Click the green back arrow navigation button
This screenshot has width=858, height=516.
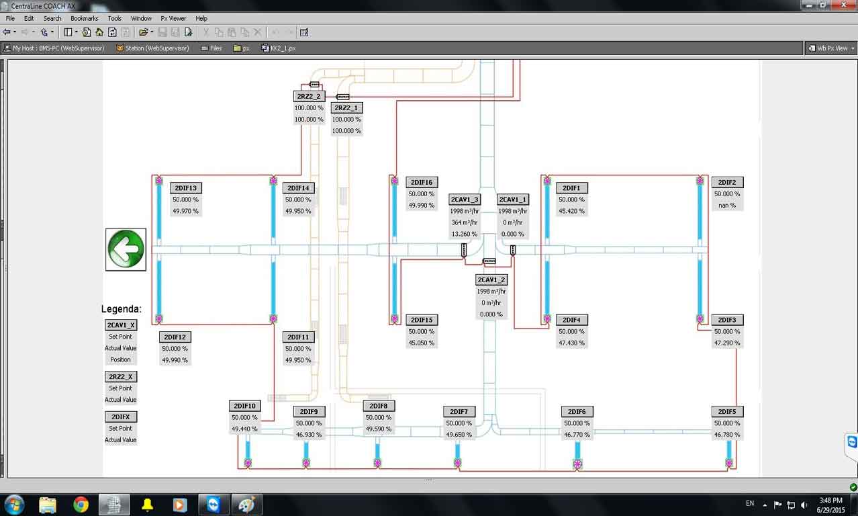click(126, 249)
